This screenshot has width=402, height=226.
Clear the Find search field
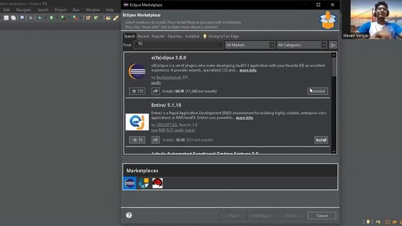[220, 45]
